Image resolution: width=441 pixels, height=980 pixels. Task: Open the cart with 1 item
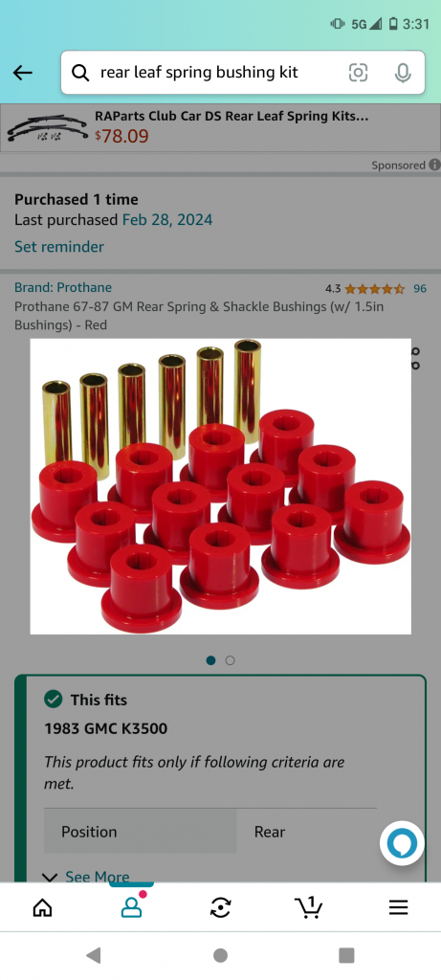pos(309,907)
